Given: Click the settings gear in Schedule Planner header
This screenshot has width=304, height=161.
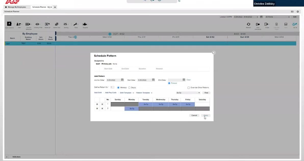Looking at the screenshot, I should point(298,12).
